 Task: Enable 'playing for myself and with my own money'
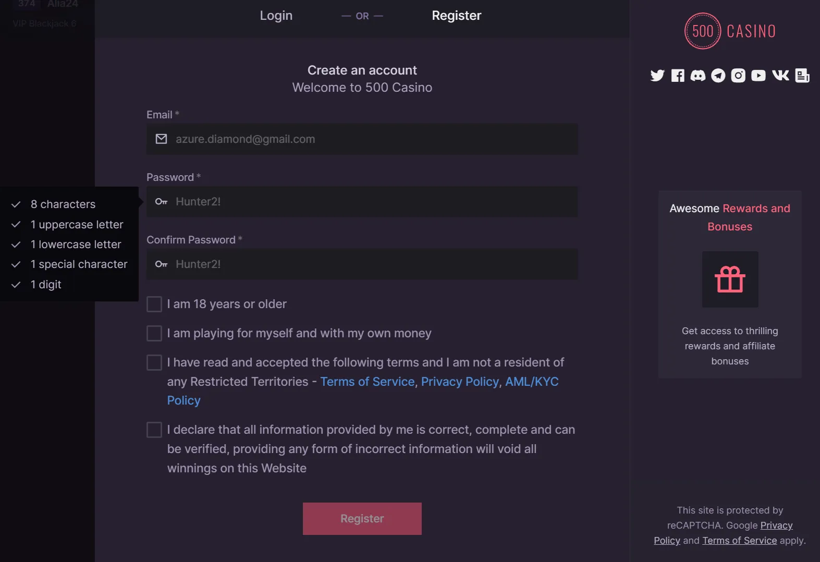pyautogui.click(x=154, y=333)
